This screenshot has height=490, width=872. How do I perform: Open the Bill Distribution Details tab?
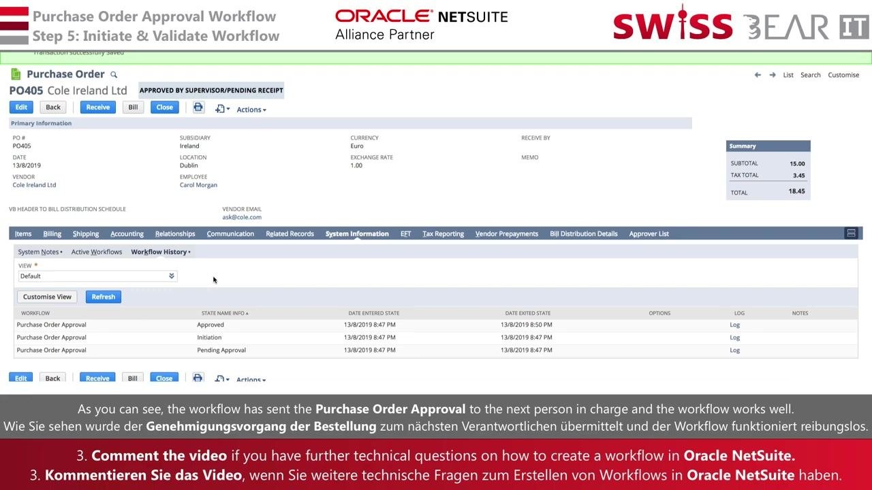pyautogui.click(x=584, y=233)
